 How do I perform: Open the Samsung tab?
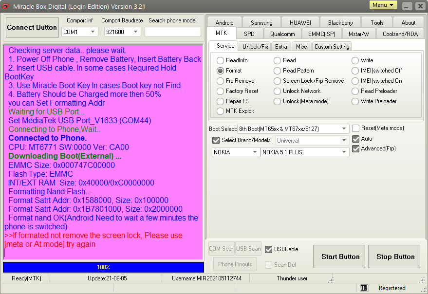click(x=261, y=23)
